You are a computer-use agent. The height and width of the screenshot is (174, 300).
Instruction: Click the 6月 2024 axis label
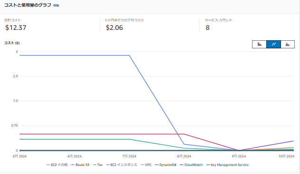coord(75,156)
